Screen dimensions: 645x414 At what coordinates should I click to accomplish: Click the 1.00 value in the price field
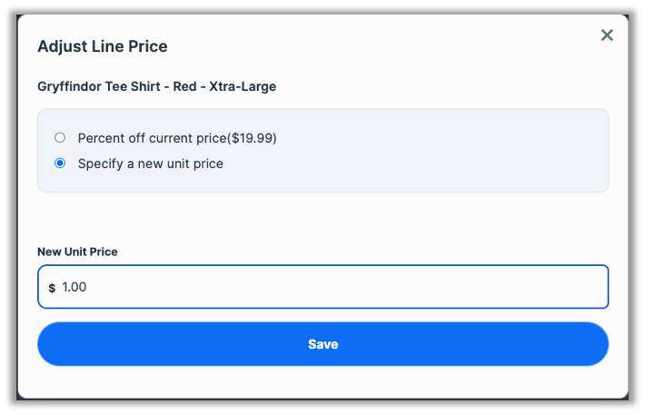pyautogui.click(x=74, y=287)
